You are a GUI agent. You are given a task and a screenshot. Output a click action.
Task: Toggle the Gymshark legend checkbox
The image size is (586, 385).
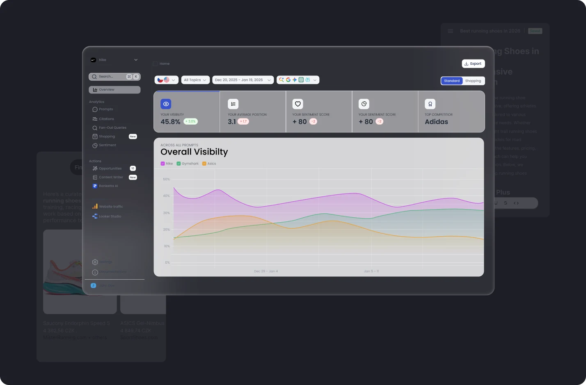click(179, 164)
